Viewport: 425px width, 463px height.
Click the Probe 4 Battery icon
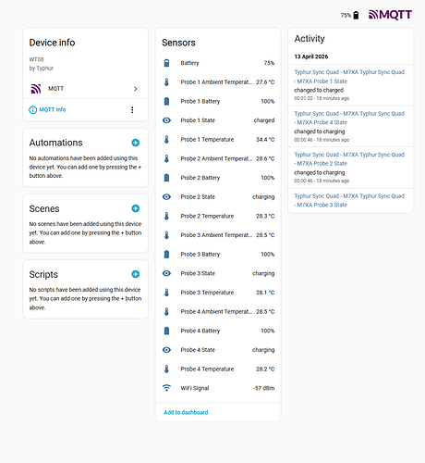(166, 331)
